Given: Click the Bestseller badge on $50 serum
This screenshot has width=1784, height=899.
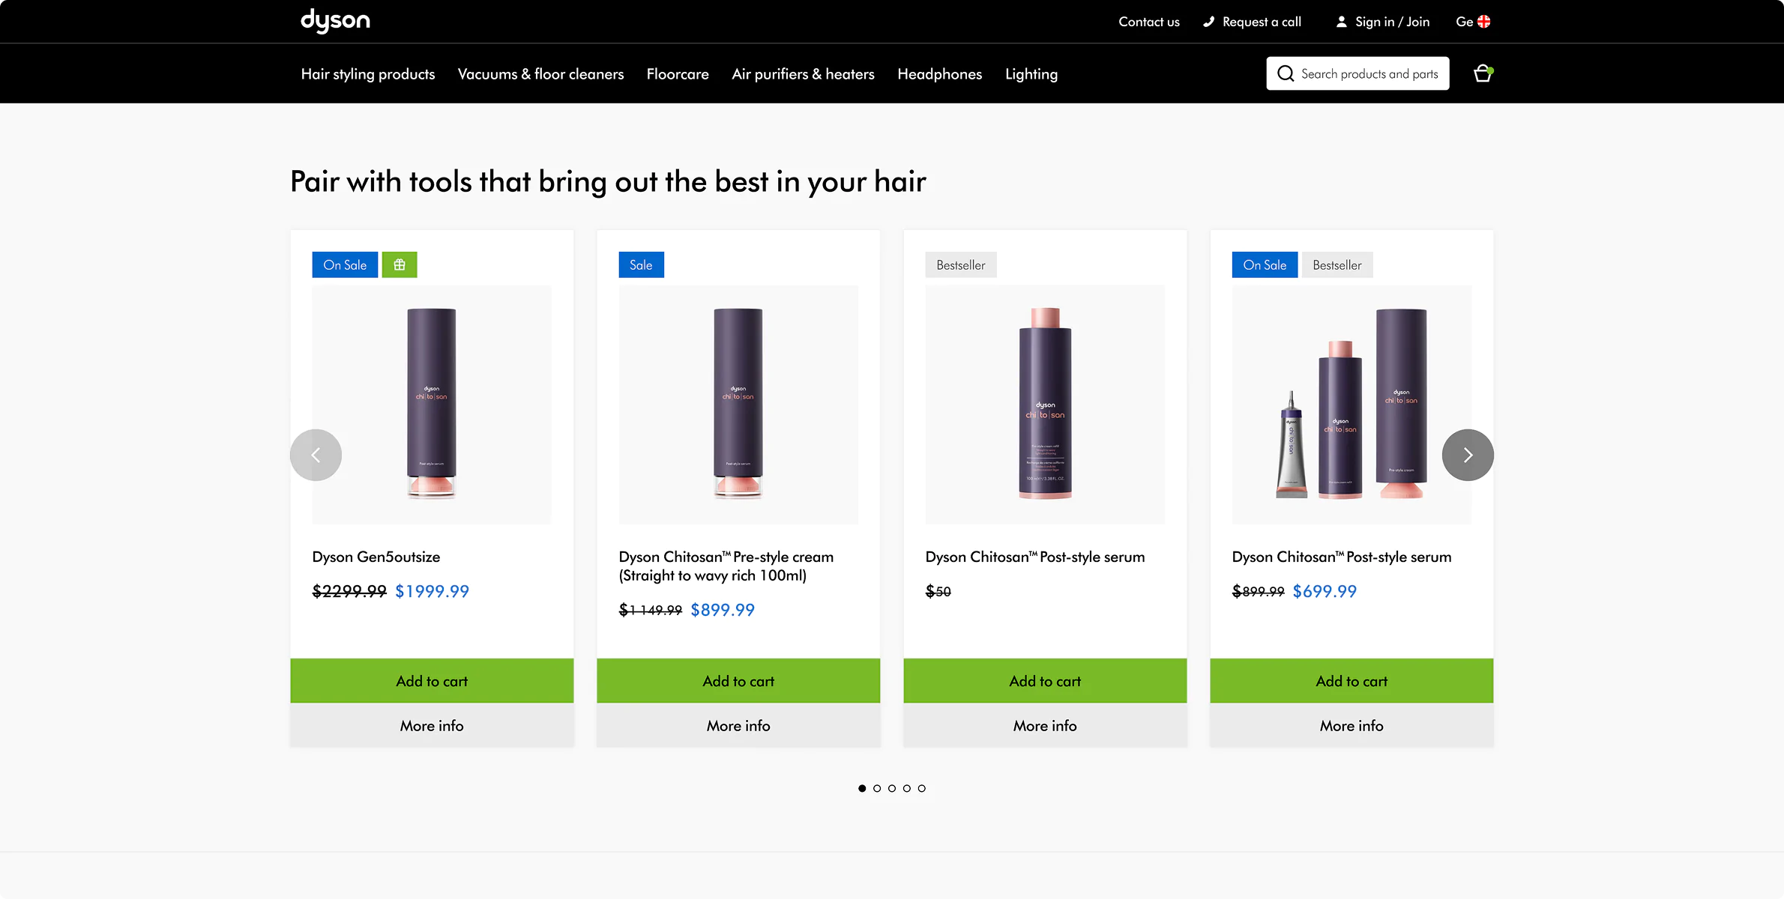Looking at the screenshot, I should [x=961, y=264].
